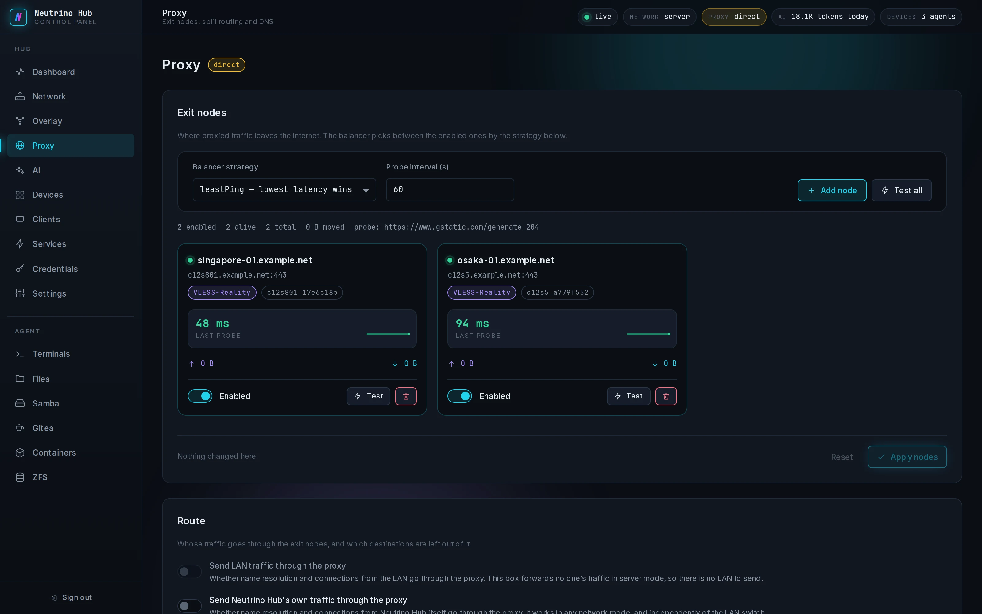Click the osaka-01 latency sparkline

point(648,334)
